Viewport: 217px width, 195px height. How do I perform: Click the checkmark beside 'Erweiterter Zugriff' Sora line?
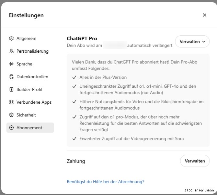click(74, 138)
